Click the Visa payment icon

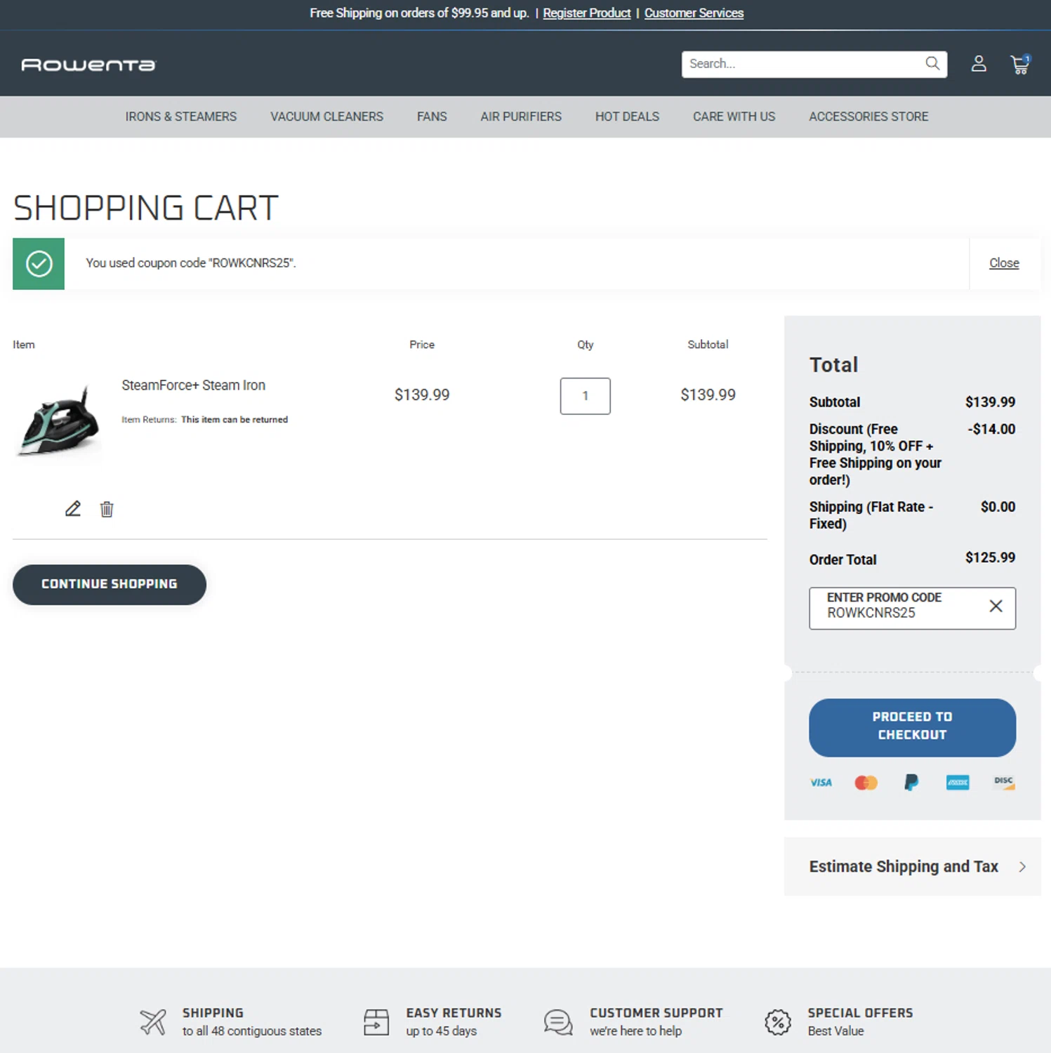[821, 782]
